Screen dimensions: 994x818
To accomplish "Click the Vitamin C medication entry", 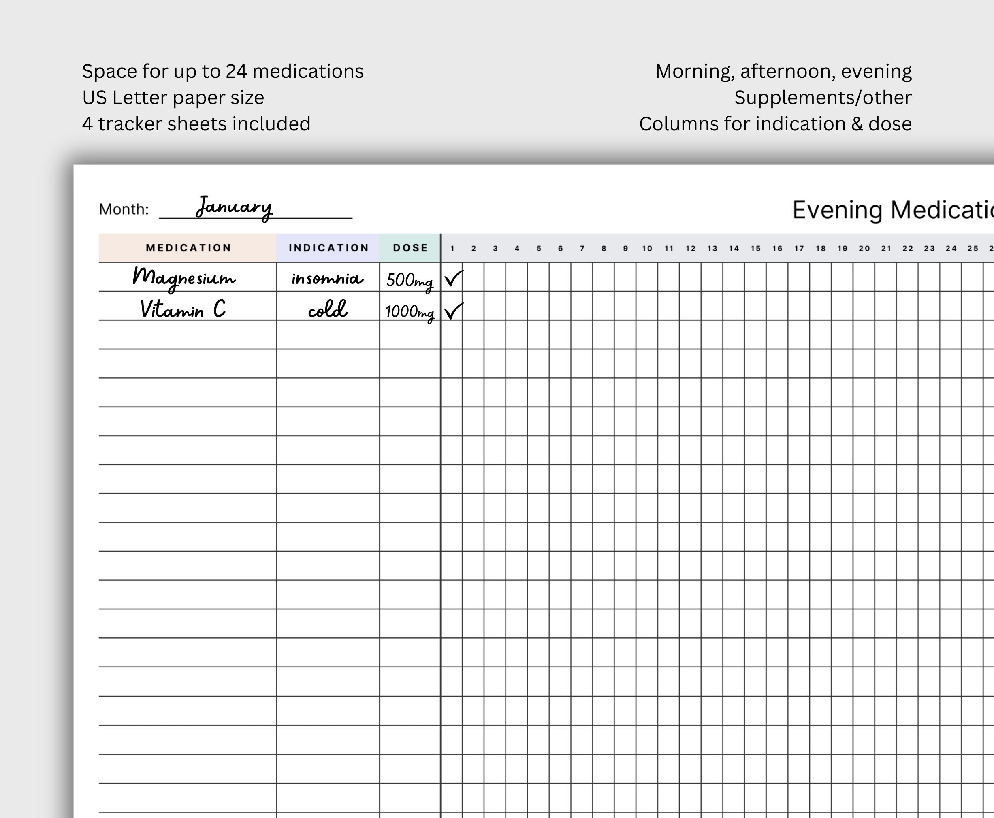I will coord(183,309).
